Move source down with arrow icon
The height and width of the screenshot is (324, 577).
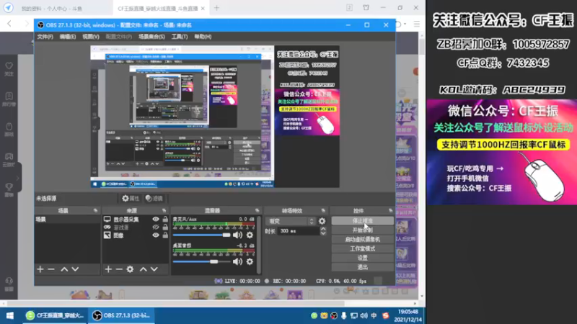click(x=154, y=269)
